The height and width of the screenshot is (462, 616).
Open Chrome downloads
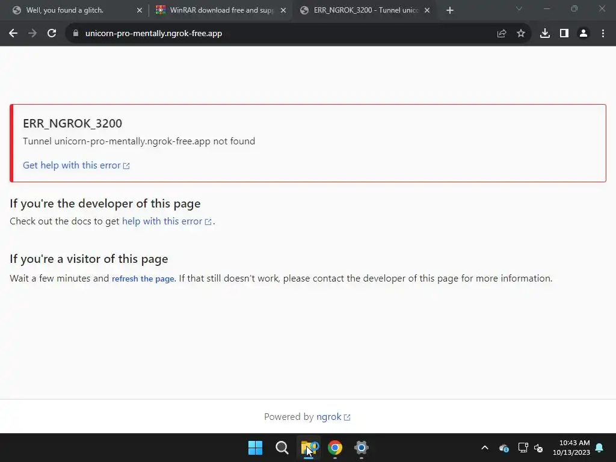pos(545,34)
